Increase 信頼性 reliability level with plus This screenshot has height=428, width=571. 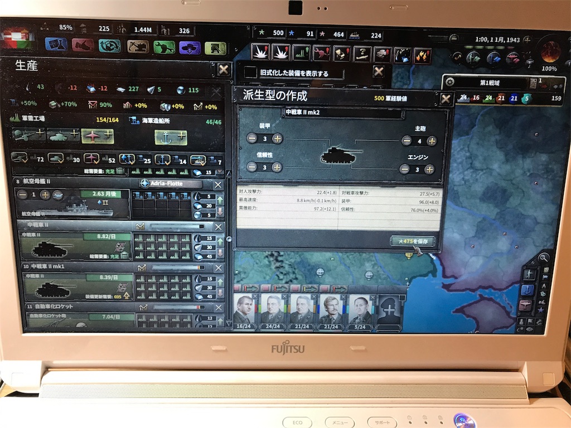[277, 167]
